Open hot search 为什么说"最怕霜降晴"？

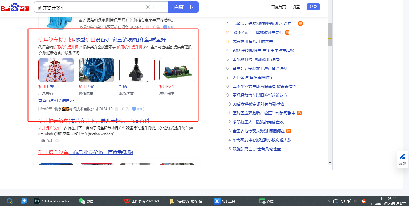(x=253, y=77)
